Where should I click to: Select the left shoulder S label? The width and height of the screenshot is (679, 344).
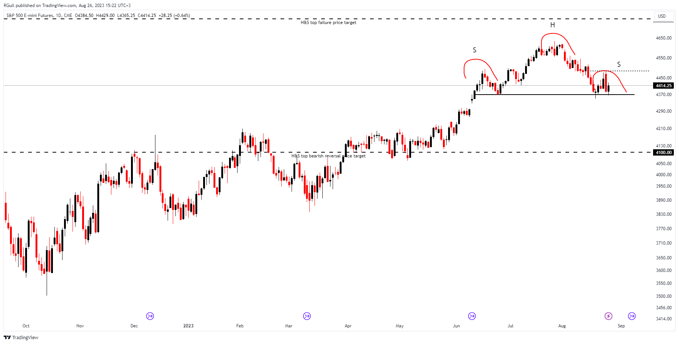[475, 50]
